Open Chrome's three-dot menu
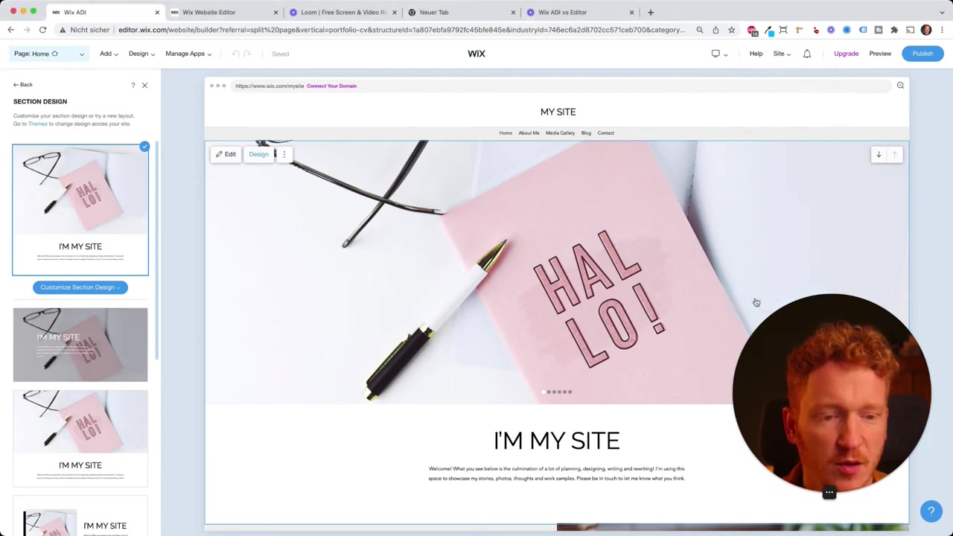 [x=941, y=30]
